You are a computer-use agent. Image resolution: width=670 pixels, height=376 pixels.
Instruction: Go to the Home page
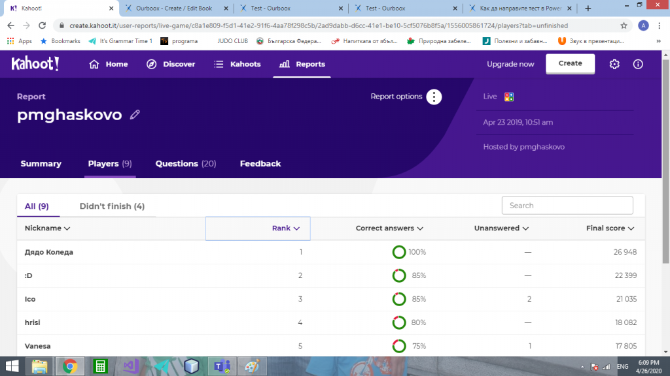(x=109, y=64)
